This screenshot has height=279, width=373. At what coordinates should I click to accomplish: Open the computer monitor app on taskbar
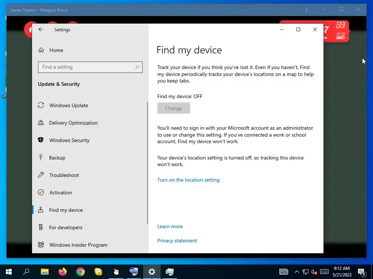click(134, 272)
